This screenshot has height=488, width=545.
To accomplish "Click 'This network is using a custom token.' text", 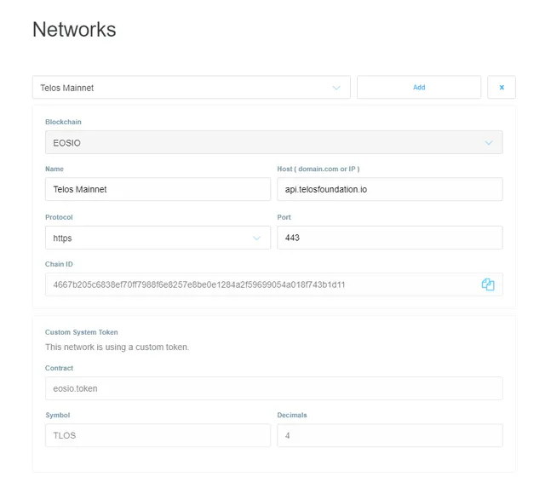I will tap(118, 347).
